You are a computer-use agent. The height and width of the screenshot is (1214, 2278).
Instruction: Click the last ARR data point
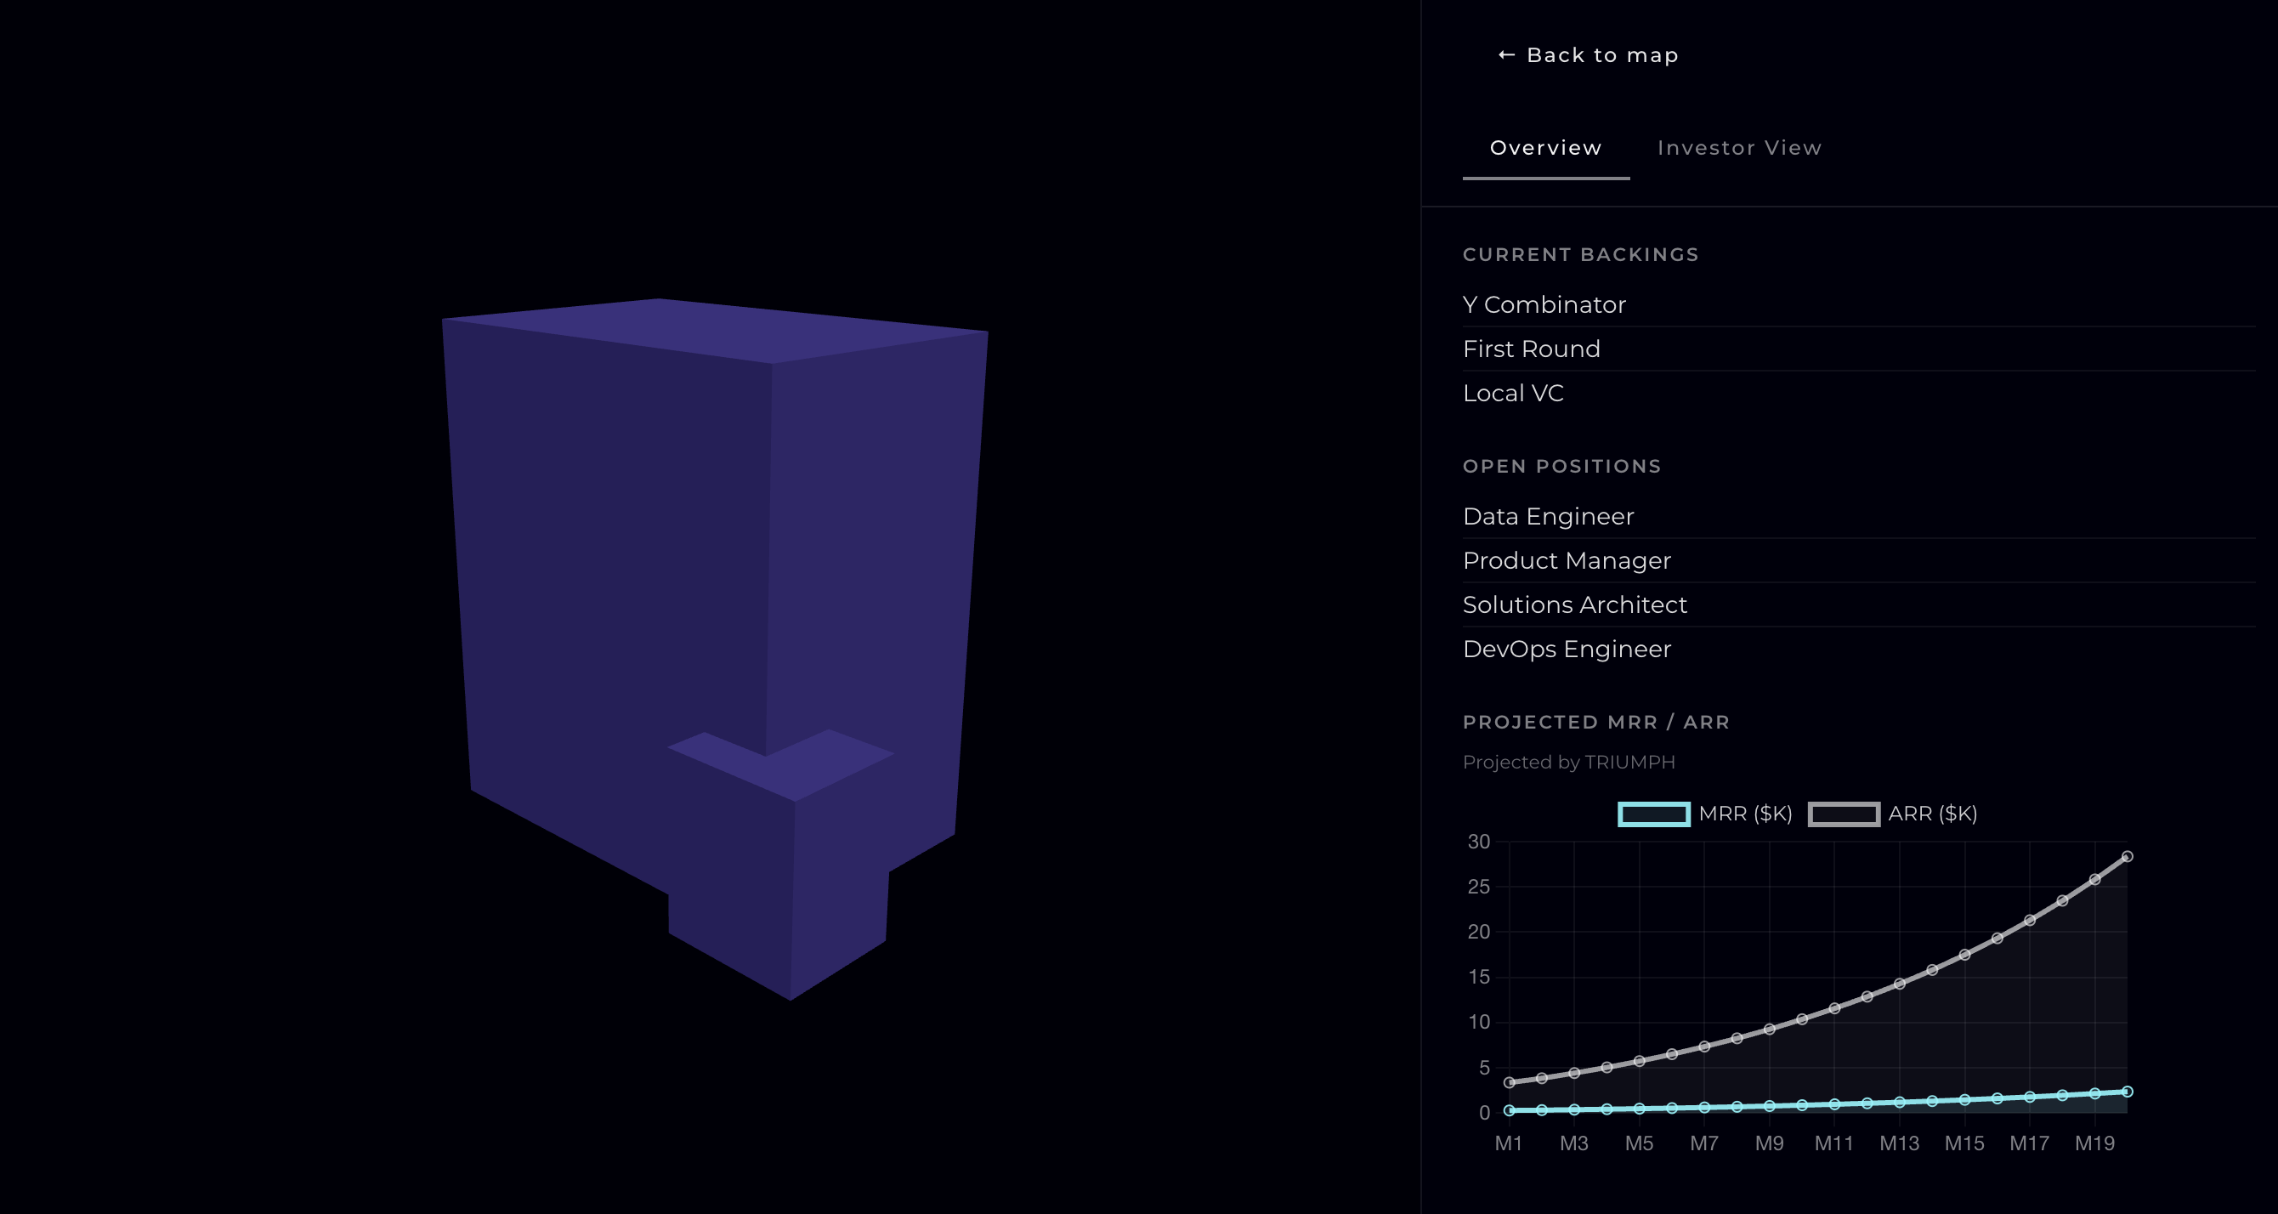tap(2127, 856)
